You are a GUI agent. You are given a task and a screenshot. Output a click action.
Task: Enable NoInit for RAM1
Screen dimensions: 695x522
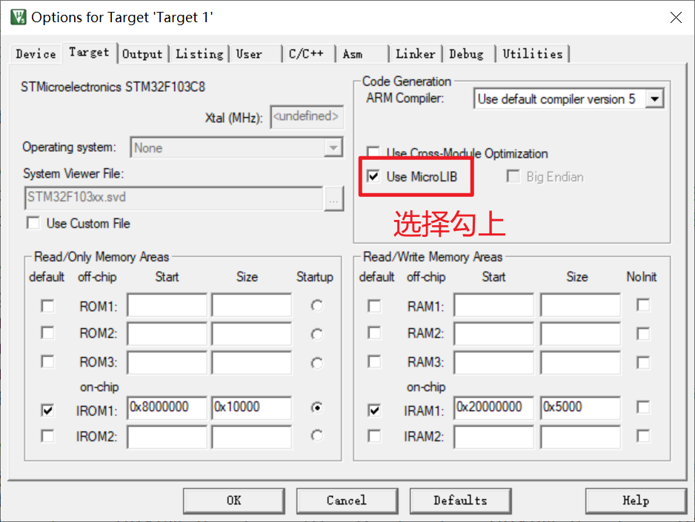[643, 305]
